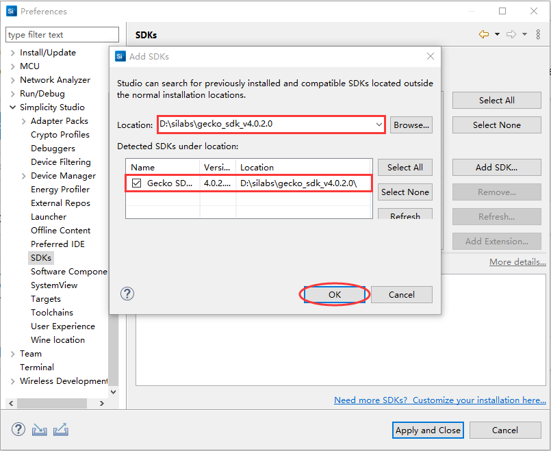Click the help icon in Preferences window
Screen dimensions: 551x451
coord(18,429)
